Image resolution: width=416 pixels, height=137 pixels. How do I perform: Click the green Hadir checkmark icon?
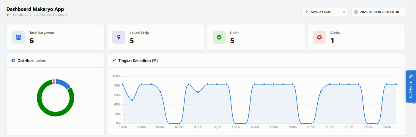tap(219, 37)
